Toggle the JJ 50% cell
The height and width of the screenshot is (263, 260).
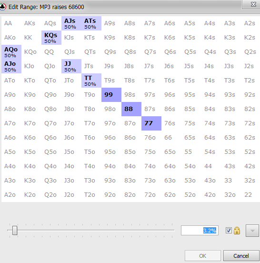coord(71,66)
